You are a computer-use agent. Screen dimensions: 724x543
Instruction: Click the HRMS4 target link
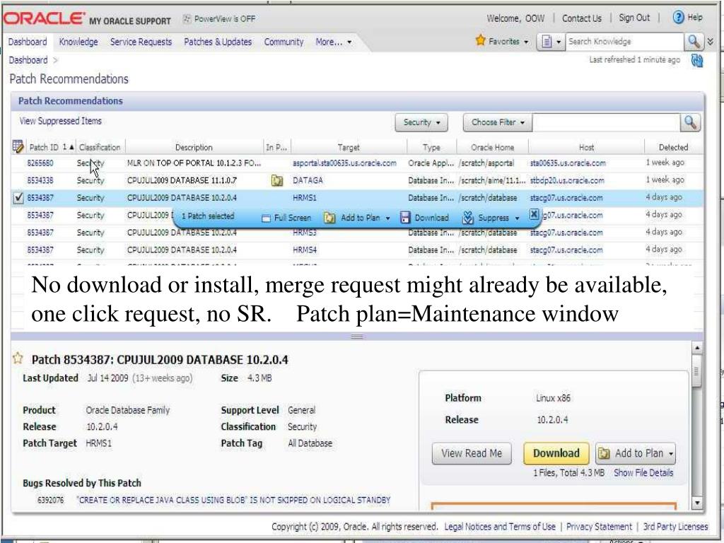pyautogui.click(x=305, y=250)
